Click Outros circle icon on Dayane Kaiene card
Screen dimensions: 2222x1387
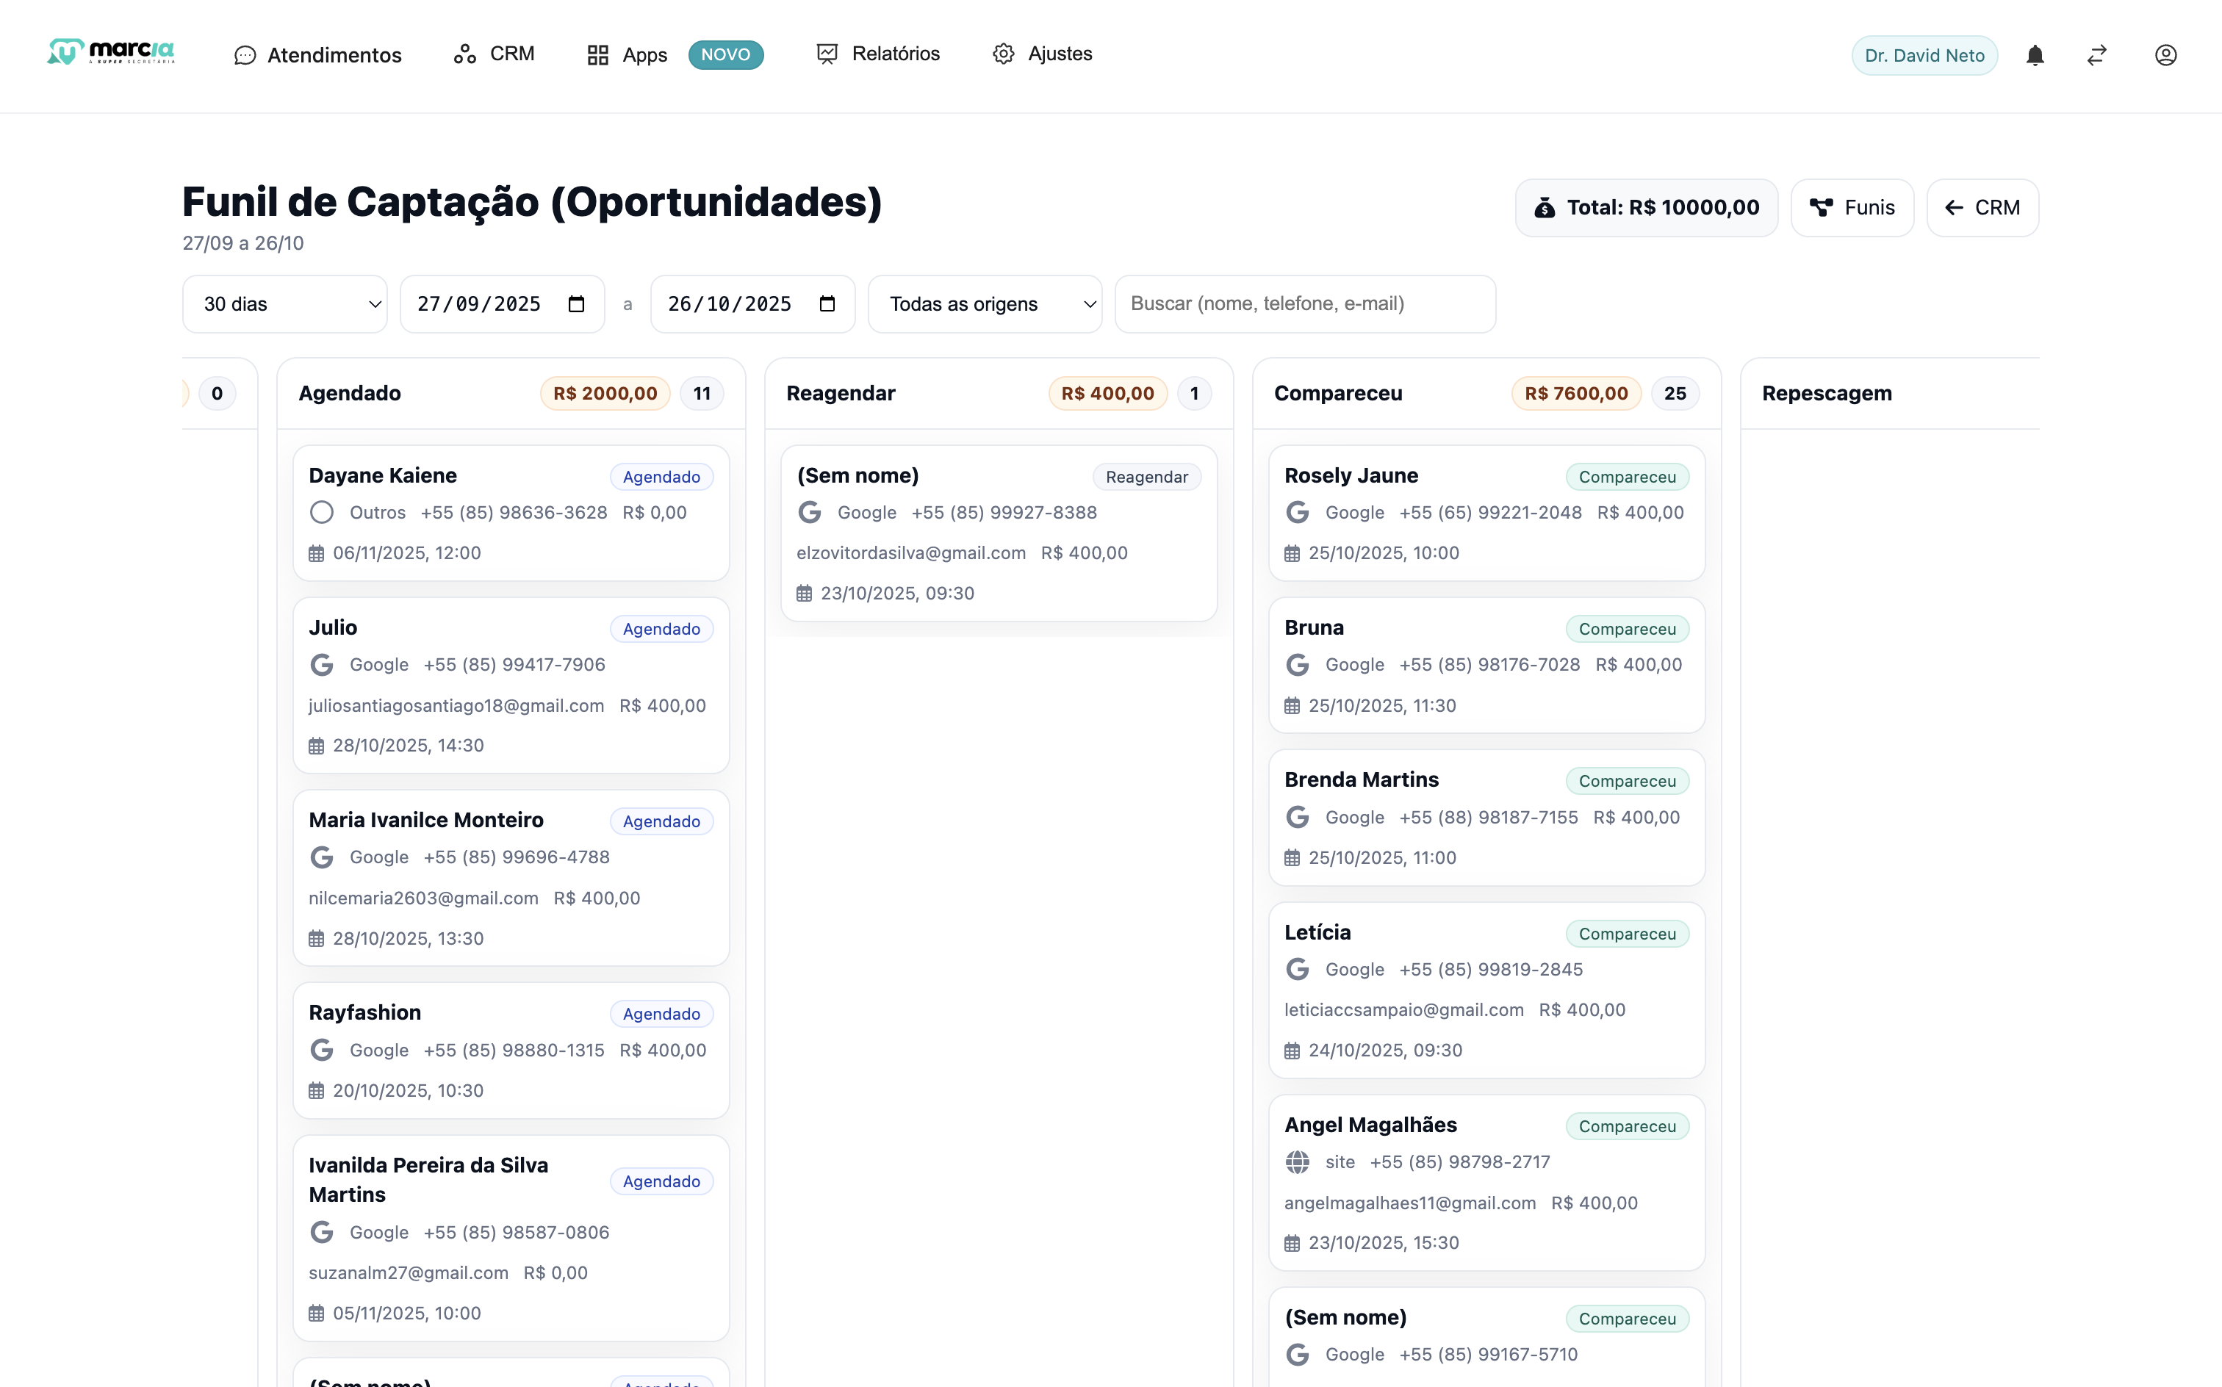[x=321, y=513]
